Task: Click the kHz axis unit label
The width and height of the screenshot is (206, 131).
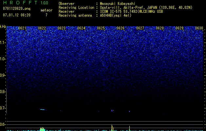Action: (3, 27)
